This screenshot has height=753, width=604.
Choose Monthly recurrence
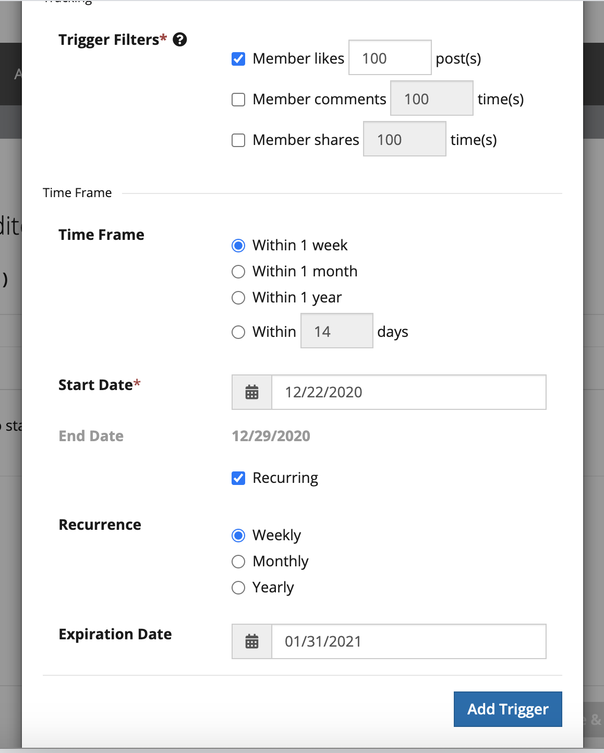(238, 562)
